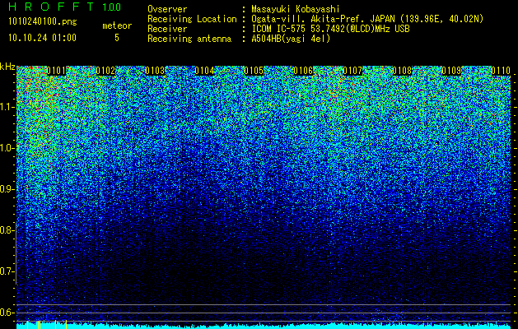
Task: Click the Receiving Location field label
Action: (192, 19)
